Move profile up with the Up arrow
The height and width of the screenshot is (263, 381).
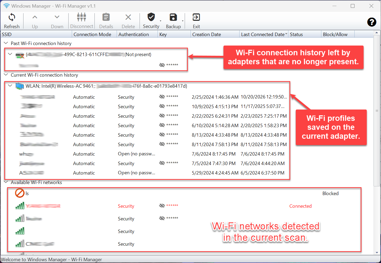pos(35,17)
